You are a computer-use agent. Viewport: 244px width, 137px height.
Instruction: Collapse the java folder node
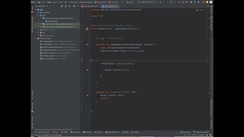point(38,15)
